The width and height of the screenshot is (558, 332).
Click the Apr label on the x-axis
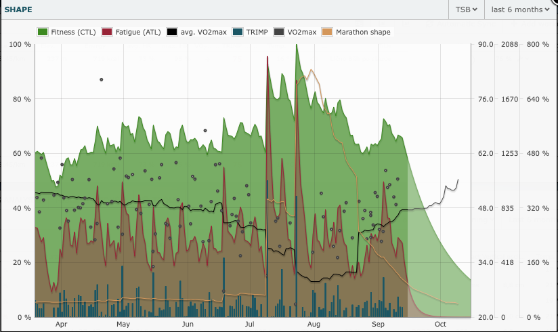pyautogui.click(x=61, y=324)
